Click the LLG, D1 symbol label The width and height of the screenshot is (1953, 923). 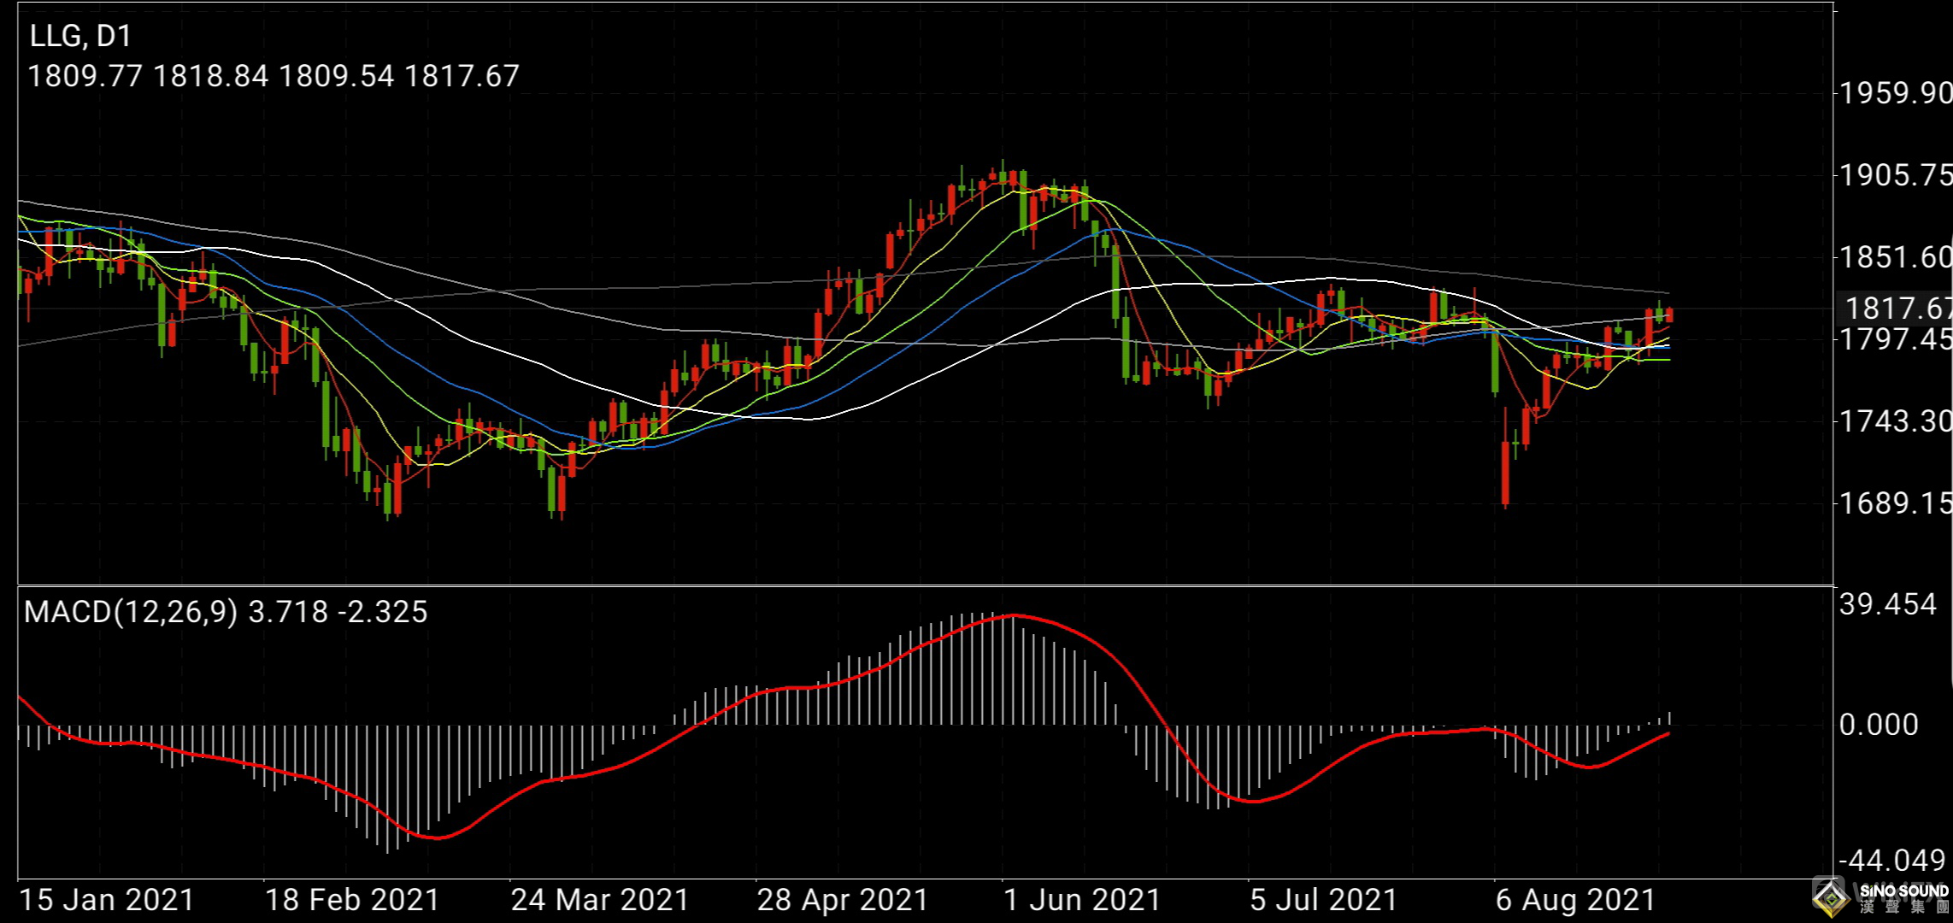coord(80,36)
